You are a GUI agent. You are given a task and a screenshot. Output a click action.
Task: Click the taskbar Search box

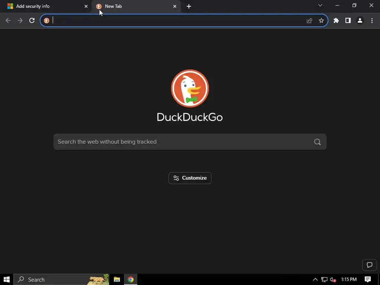point(61,279)
